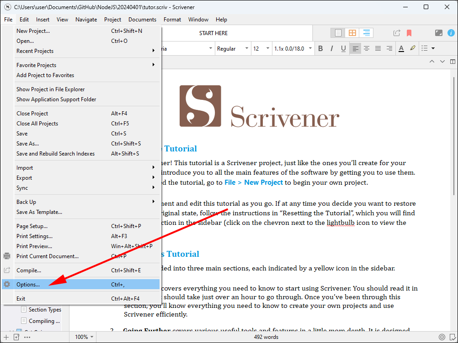Image resolution: width=458 pixels, height=343 pixels.
Task: Switch to corkboard view mode
Action: [x=352, y=33]
